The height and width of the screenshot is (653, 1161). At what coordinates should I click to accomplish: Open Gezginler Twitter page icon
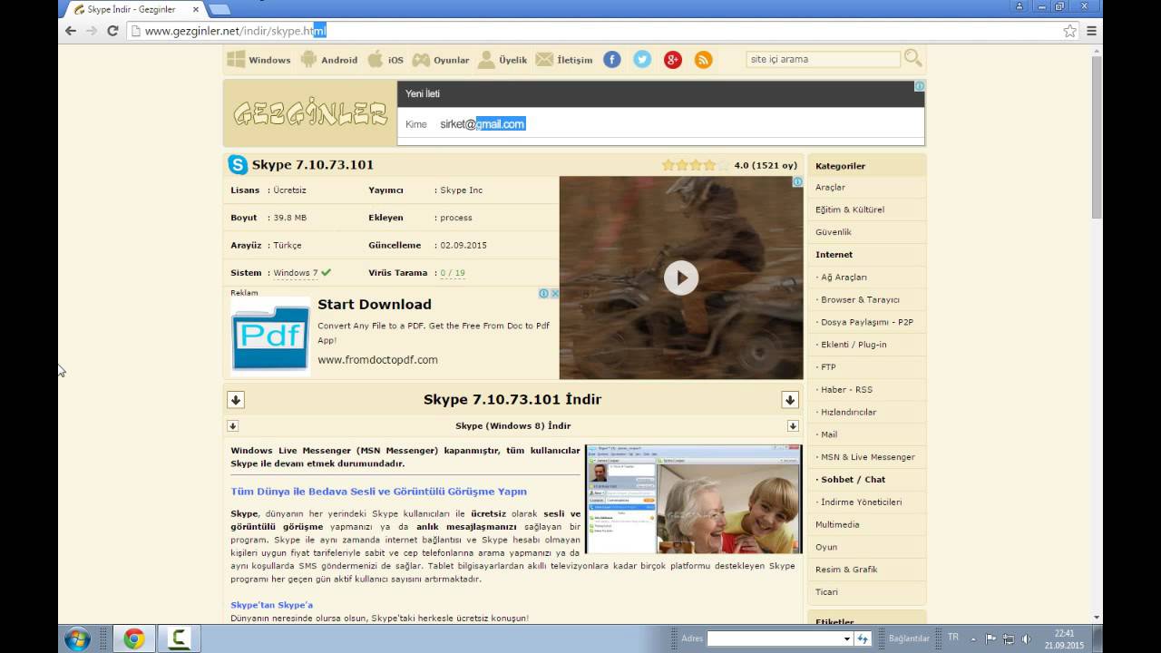coord(642,60)
